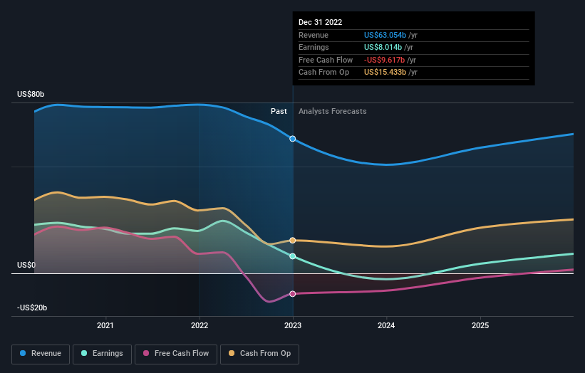This screenshot has width=585, height=373.
Task: Click the 2024 x-axis label
Action: pyautogui.click(x=386, y=325)
